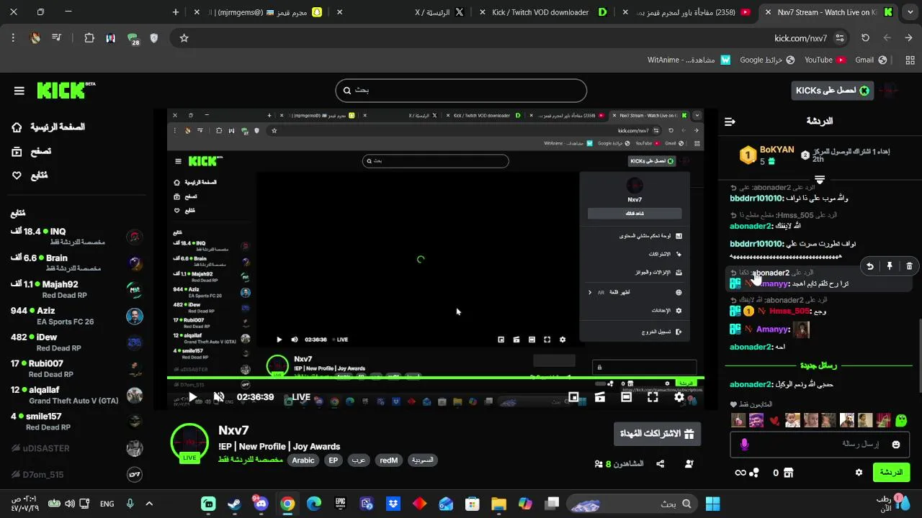Enter fullscreen mode in player

(x=653, y=397)
